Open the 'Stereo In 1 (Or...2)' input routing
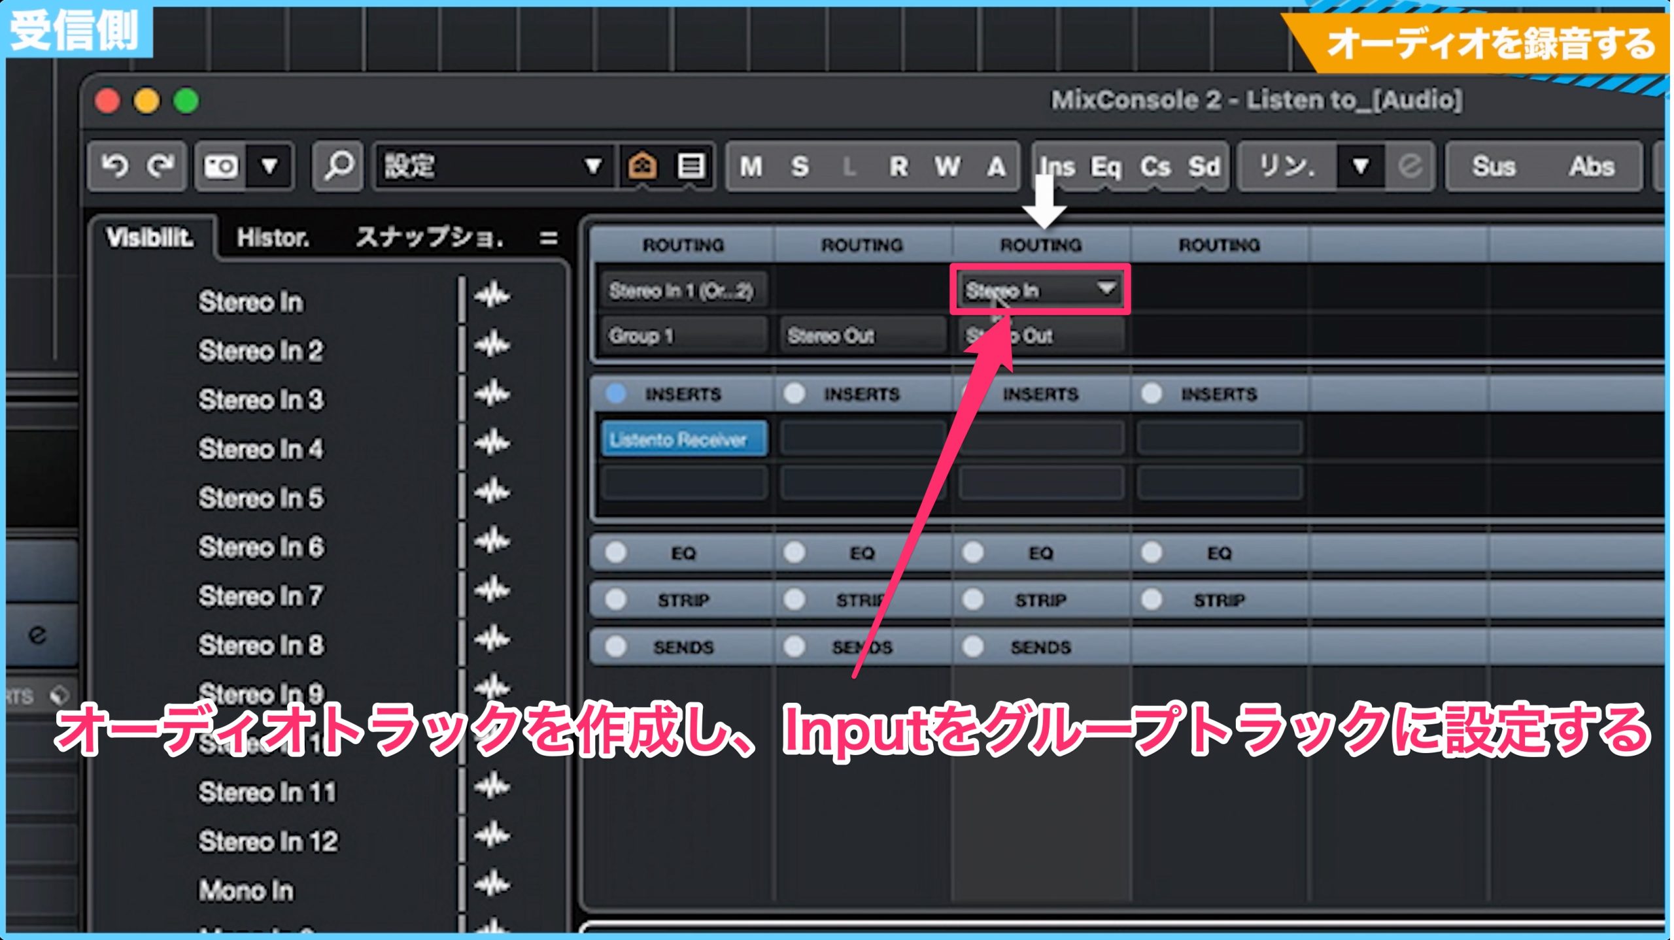 tap(683, 290)
